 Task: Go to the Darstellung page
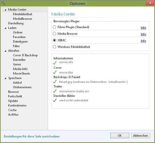(x=16, y=23)
